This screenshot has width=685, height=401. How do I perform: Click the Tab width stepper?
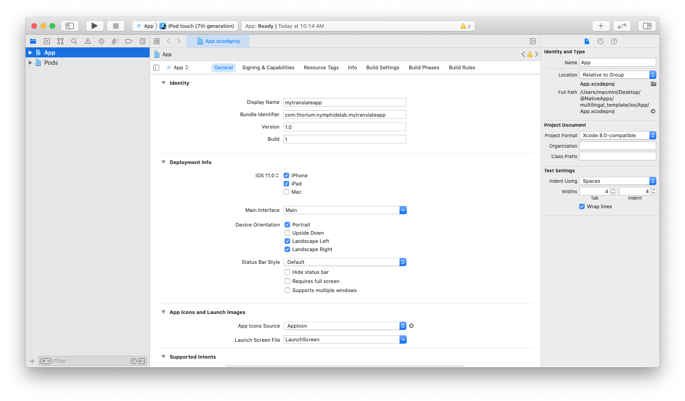point(613,191)
